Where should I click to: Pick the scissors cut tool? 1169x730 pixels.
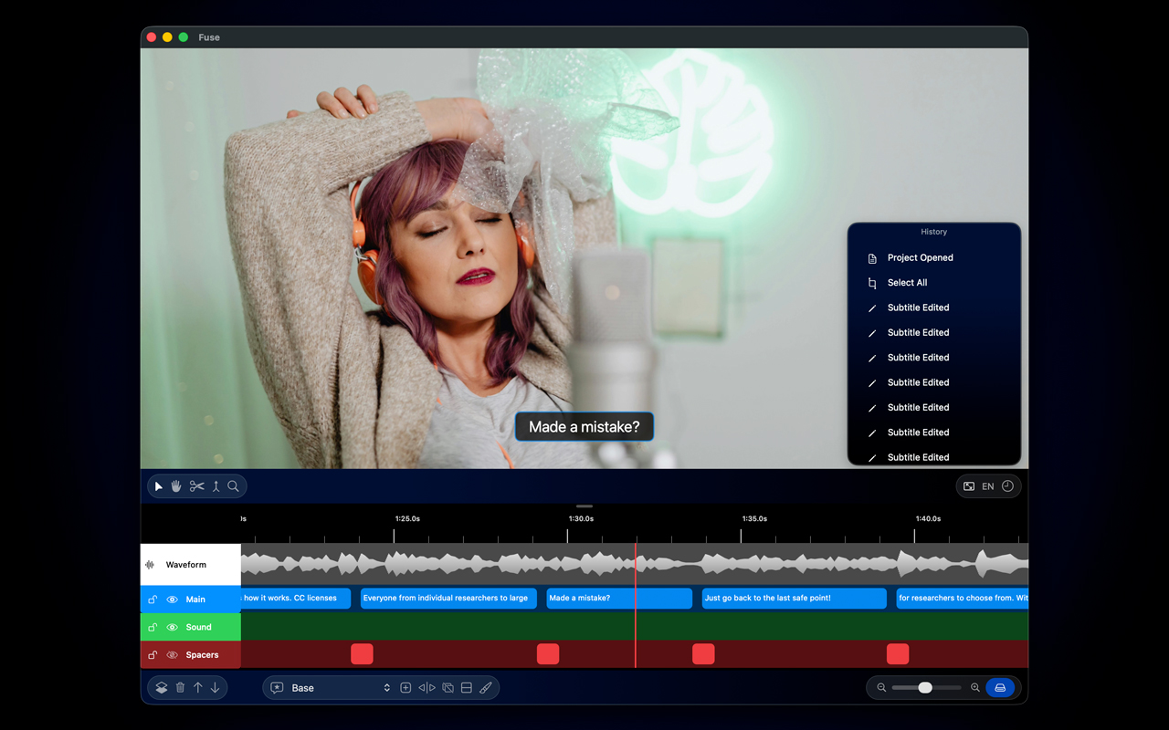pos(196,486)
